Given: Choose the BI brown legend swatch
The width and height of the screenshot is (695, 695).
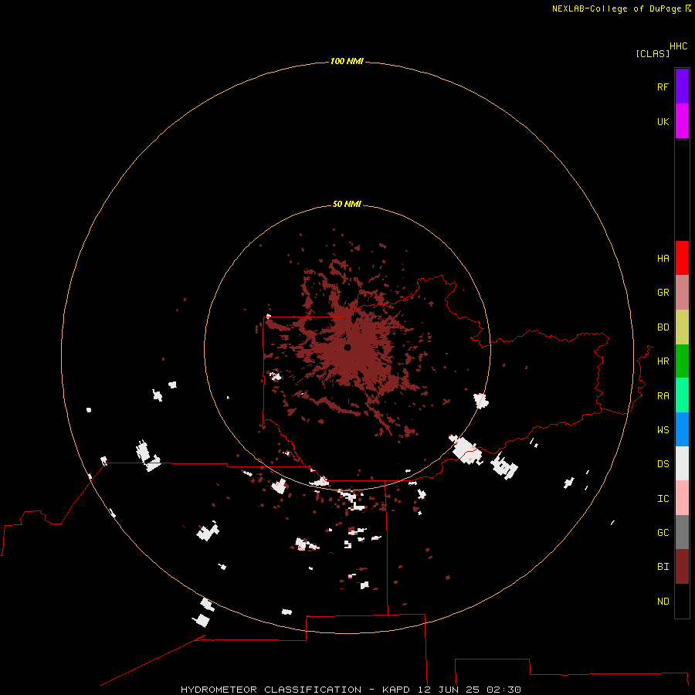Looking at the screenshot, I should tap(682, 567).
